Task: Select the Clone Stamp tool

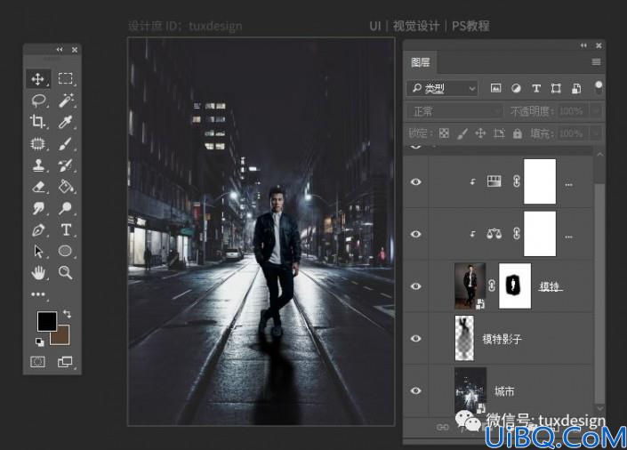Action: click(38, 165)
